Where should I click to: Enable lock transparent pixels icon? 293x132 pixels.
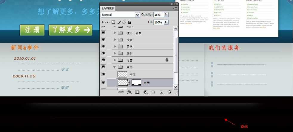pos(113,22)
